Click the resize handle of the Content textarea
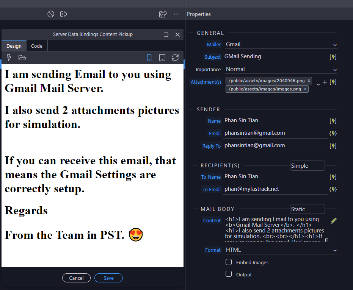Image resolution: width=353 pixels, height=290 pixels. point(327,240)
